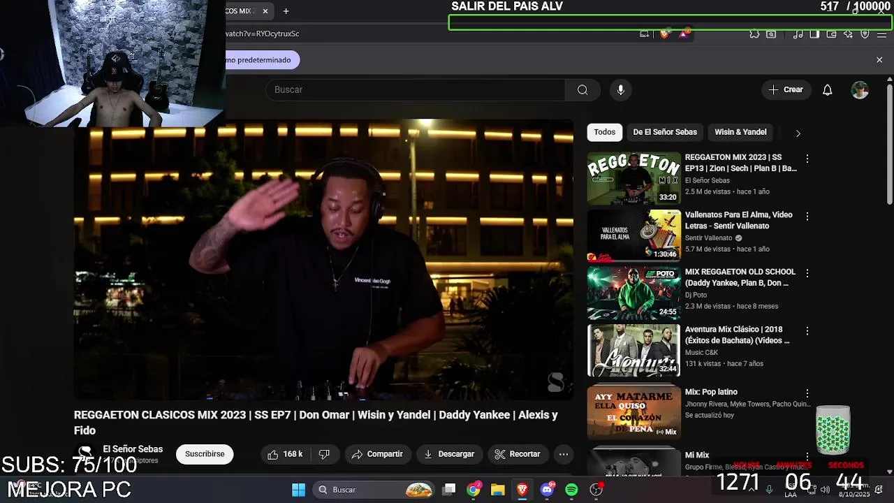
Task: Click the Descargar download button
Action: (449, 454)
